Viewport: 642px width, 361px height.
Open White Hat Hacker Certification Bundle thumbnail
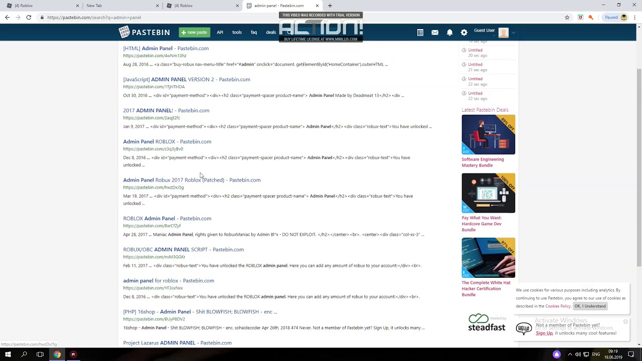click(x=489, y=258)
